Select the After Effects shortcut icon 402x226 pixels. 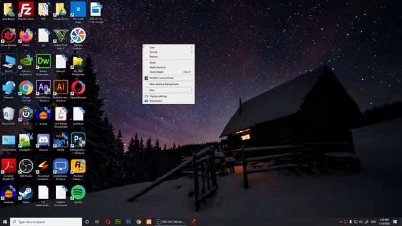pyautogui.click(x=43, y=91)
